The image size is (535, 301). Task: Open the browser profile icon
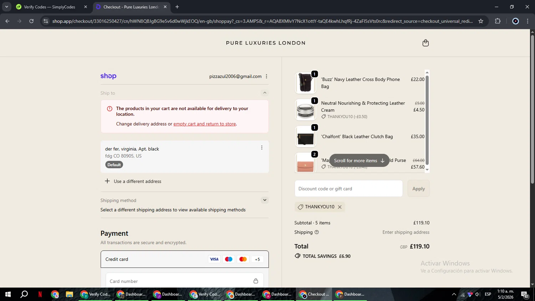click(x=515, y=21)
